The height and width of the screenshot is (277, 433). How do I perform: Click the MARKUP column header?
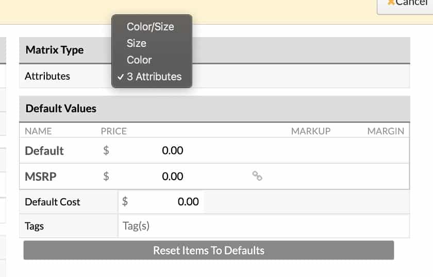coord(311,131)
